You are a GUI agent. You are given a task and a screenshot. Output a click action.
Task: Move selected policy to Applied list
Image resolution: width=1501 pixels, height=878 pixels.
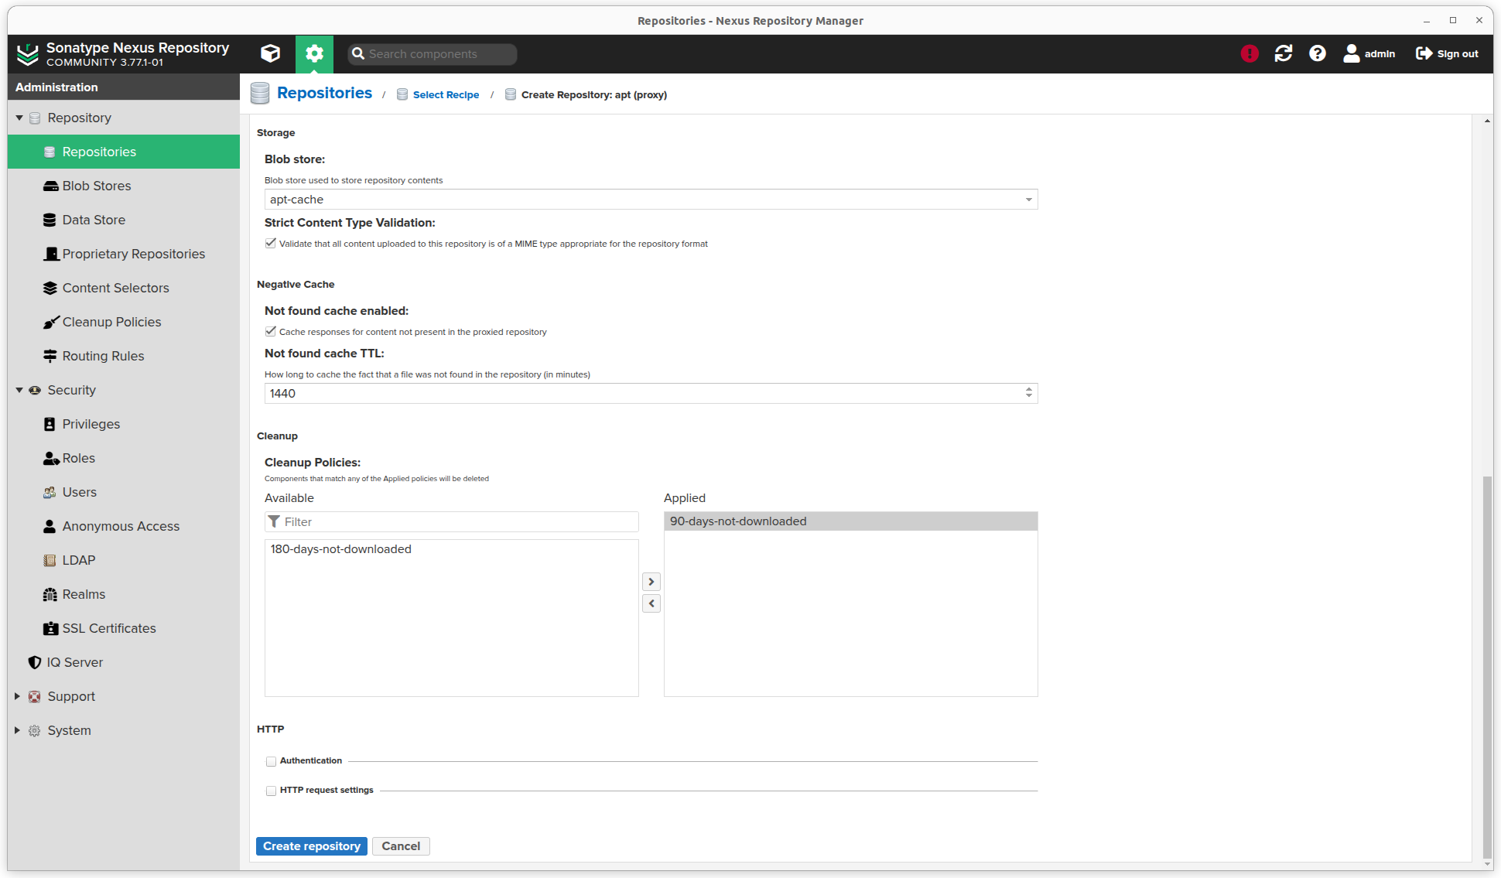651,582
